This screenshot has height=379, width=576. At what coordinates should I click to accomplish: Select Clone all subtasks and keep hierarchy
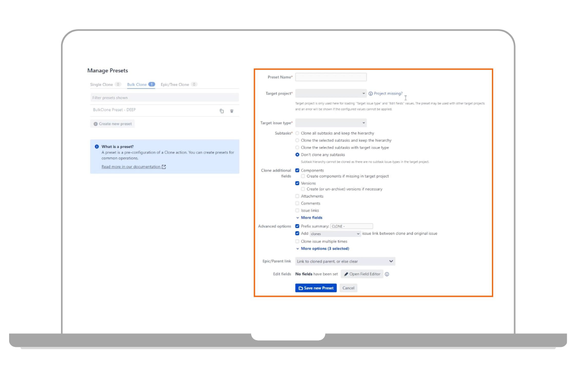tap(298, 133)
